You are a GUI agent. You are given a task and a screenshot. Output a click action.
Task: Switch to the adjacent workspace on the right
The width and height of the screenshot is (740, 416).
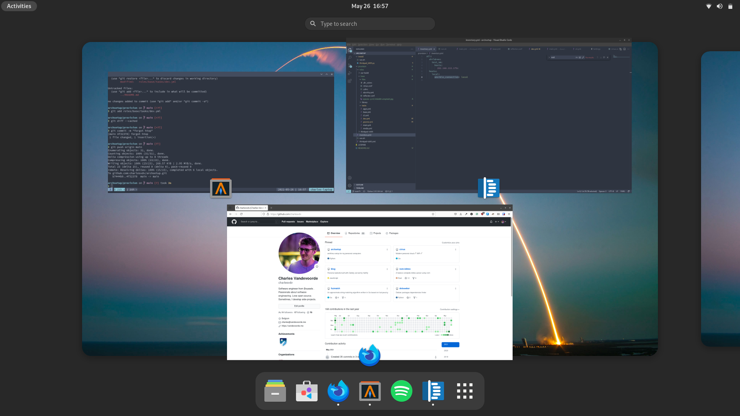click(720, 198)
